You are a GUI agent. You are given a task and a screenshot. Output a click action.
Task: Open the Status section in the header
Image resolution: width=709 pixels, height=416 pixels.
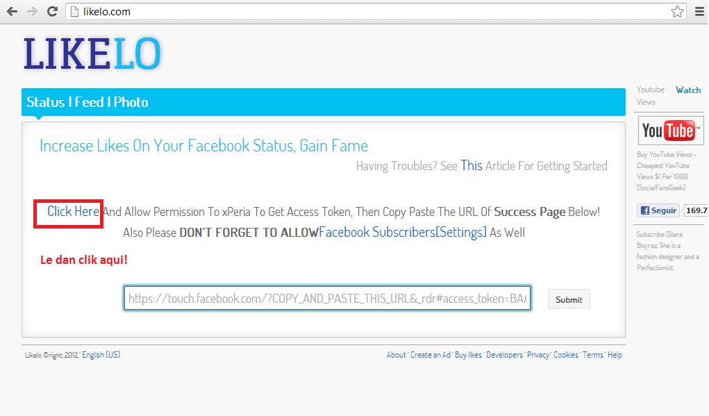pyautogui.click(x=46, y=102)
